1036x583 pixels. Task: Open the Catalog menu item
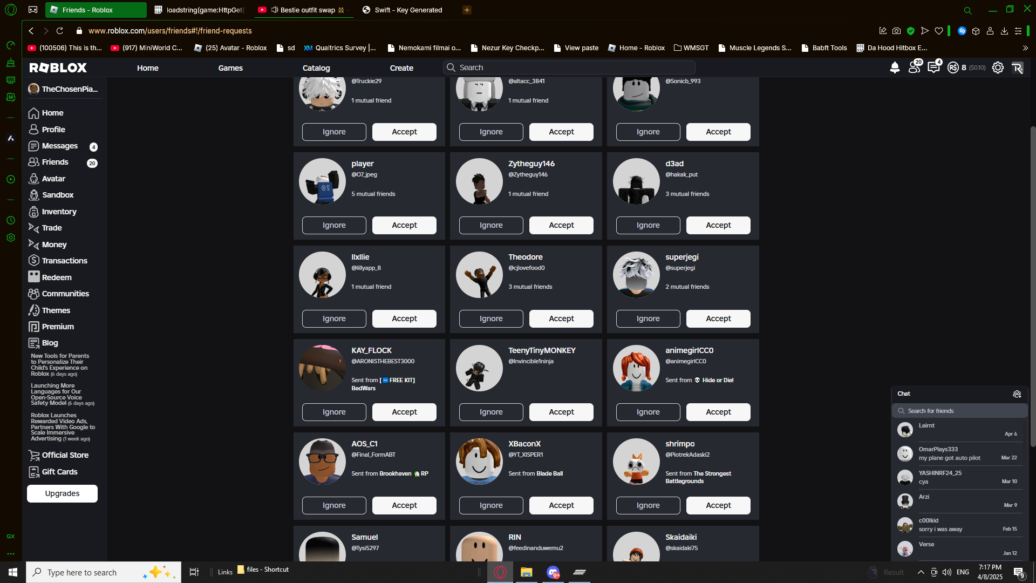point(316,68)
